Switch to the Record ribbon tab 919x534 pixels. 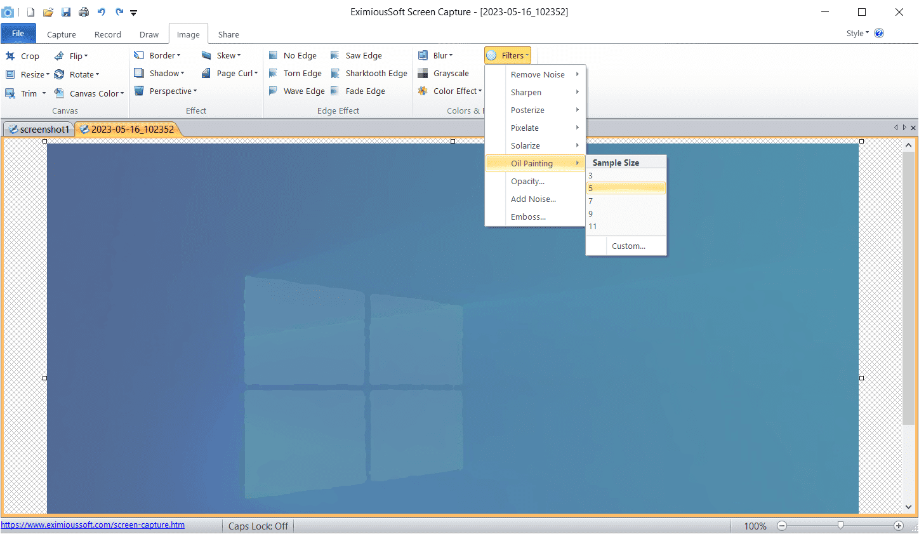coord(108,34)
